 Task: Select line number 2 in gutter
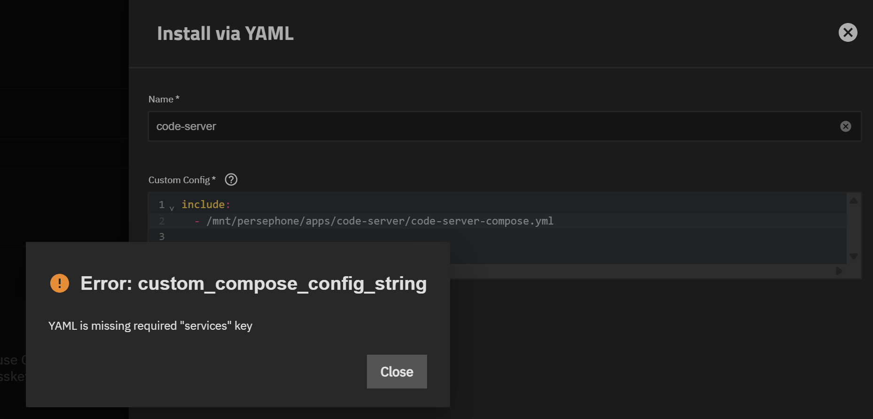162,221
